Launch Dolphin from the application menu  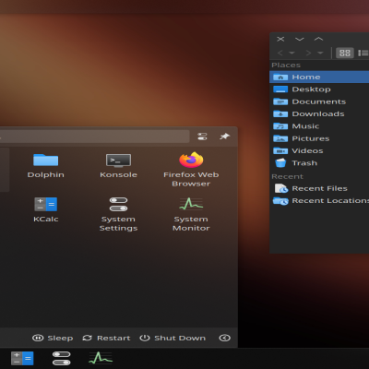[45, 166]
